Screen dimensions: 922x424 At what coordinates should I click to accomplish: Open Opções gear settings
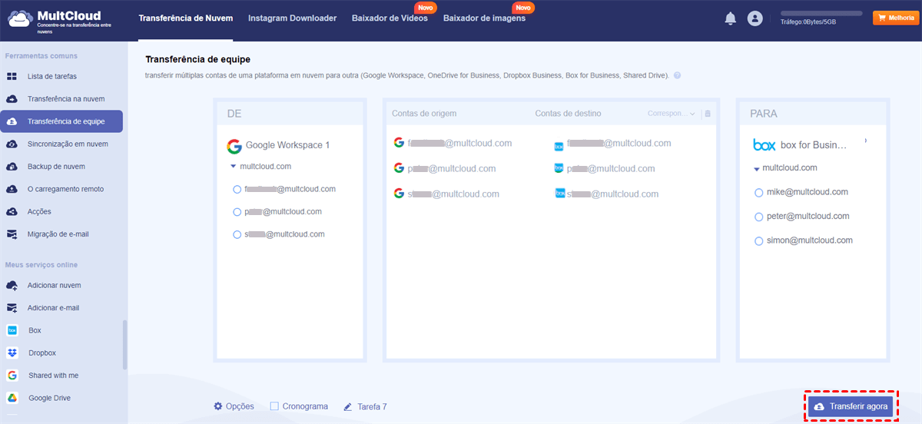(x=218, y=406)
